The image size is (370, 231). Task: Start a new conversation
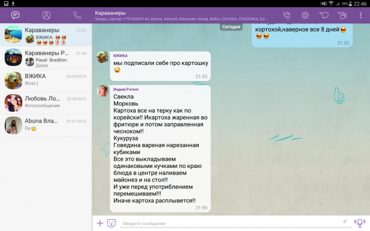pyautogui.click(x=323, y=15)
